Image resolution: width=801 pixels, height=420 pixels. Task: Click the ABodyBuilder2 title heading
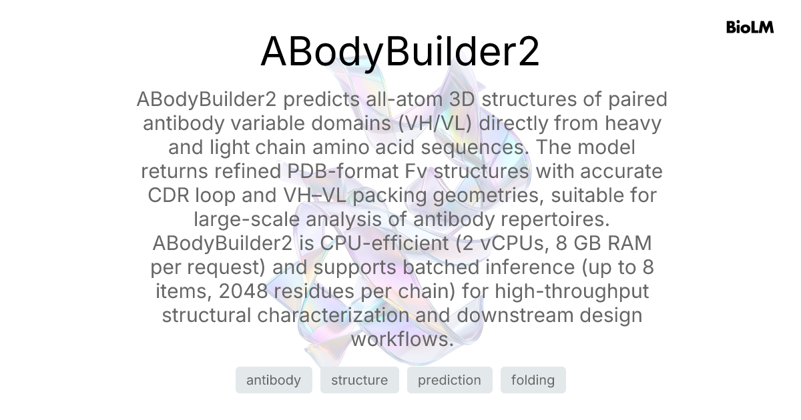[400, 51]
